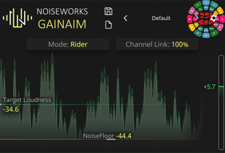
Task: Open the Default preset name menu
Action: click(161, 18)
